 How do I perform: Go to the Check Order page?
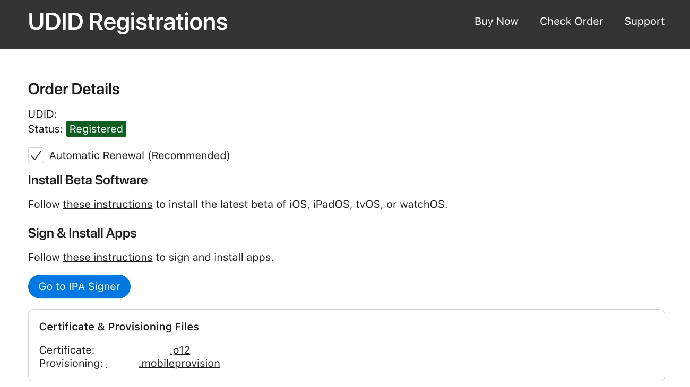pyautogui.click(x=571, y=22)
